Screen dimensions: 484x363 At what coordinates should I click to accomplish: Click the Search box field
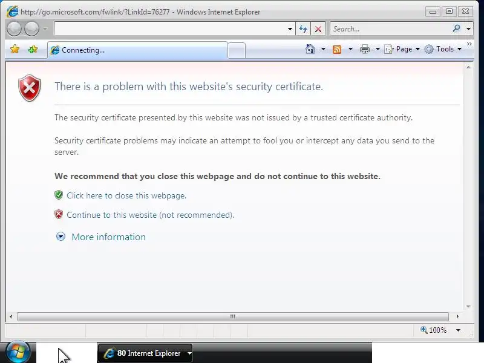click(390, 28)
